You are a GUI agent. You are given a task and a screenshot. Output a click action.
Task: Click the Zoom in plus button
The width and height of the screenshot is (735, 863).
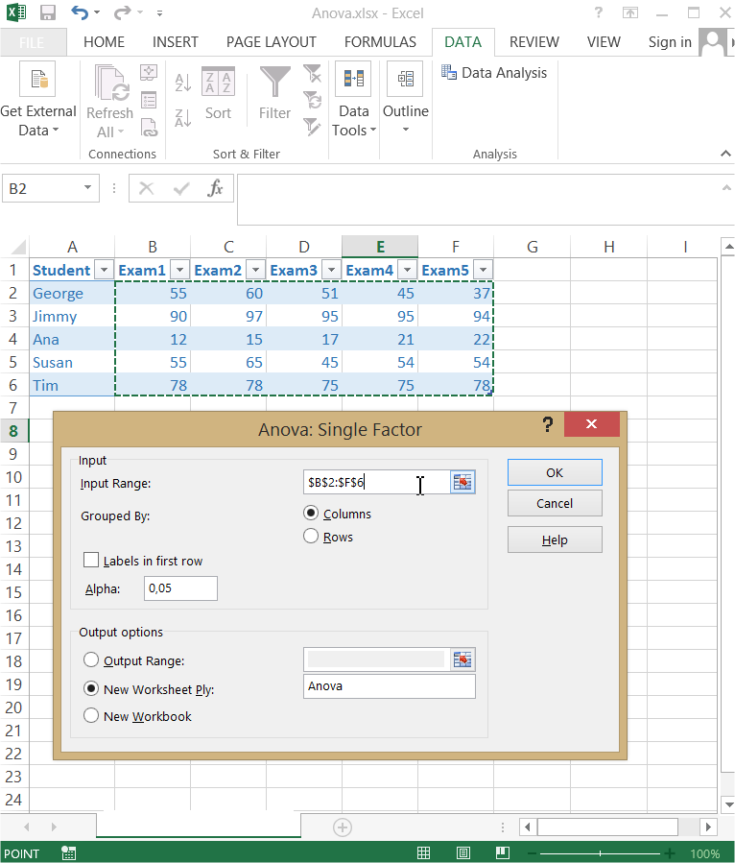670,853
